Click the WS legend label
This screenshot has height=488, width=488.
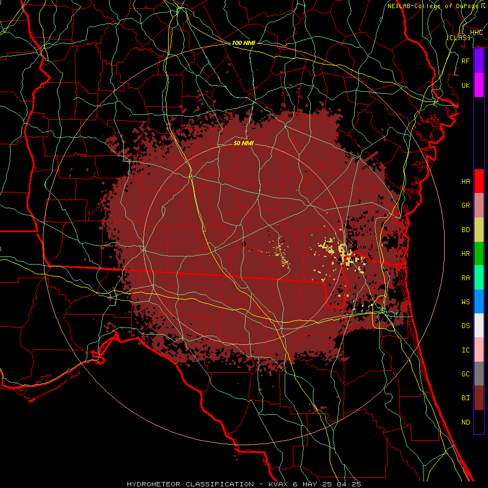(x=466, y=301)
